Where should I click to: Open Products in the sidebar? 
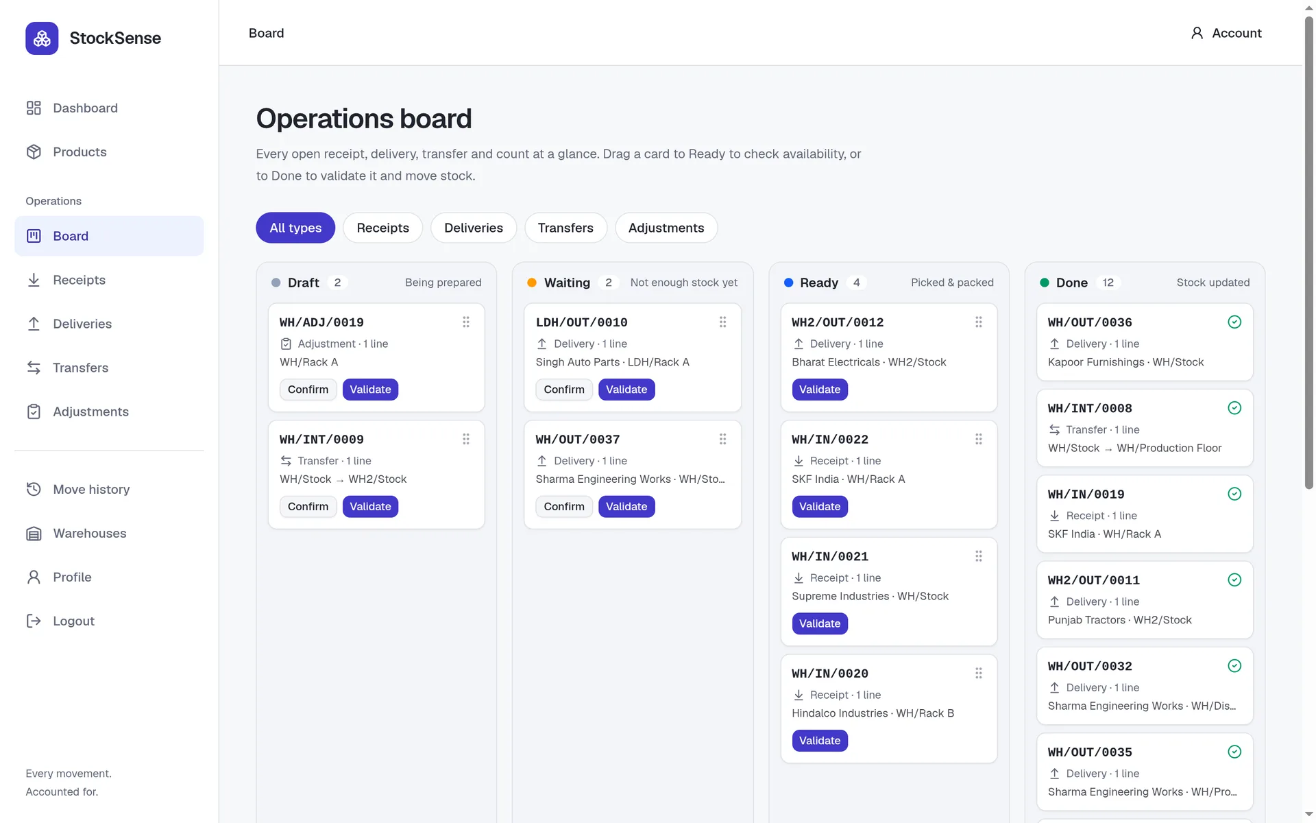pos(109,152)
